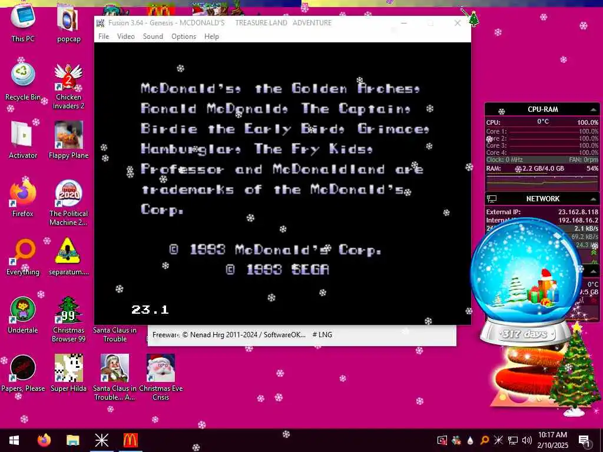Viewport: 603px width, 452px height.
Task: Click the Freeware Nenad Hrg SoftwareOK text
Action: (x=229, y=335)
